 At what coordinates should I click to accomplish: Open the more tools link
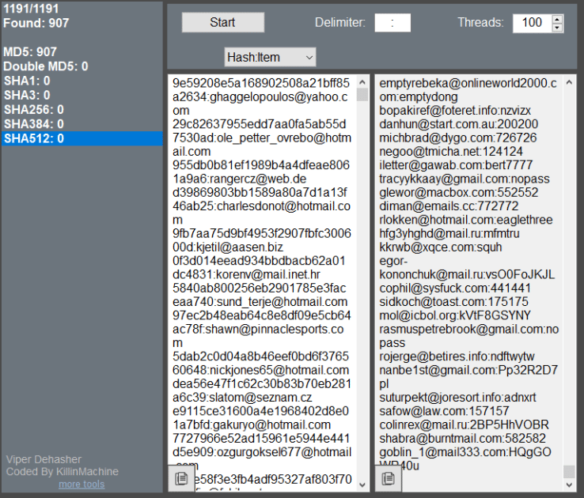pyautogui.click(x=82, y=485)
